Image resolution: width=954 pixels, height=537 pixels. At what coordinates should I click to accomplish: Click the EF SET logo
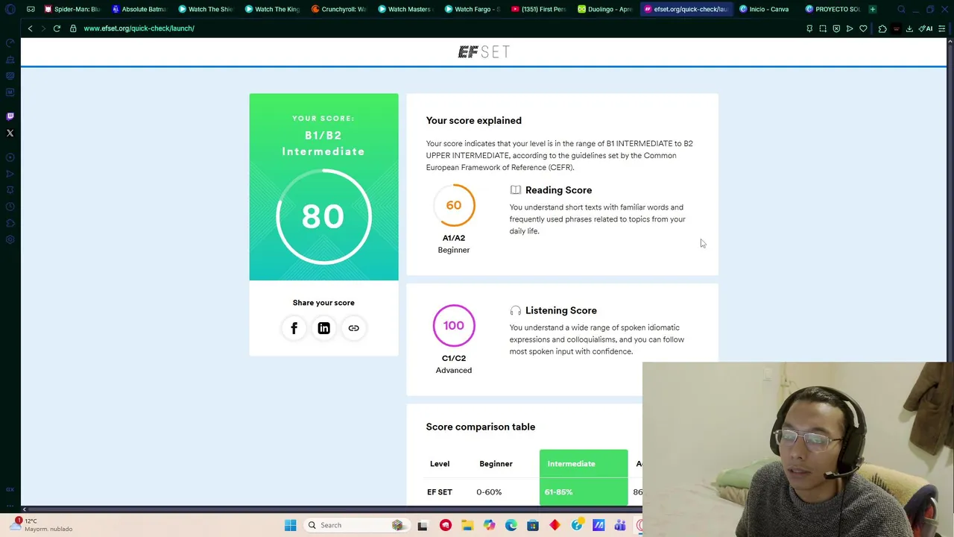484,51
